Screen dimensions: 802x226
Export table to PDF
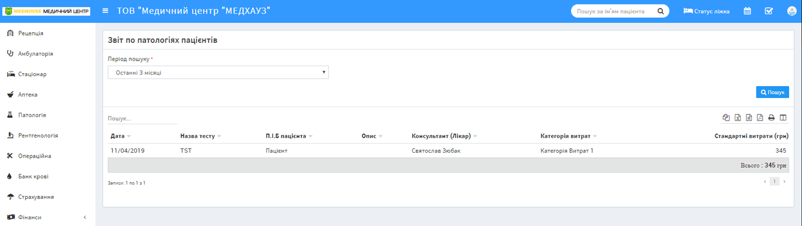click(760, 118)
